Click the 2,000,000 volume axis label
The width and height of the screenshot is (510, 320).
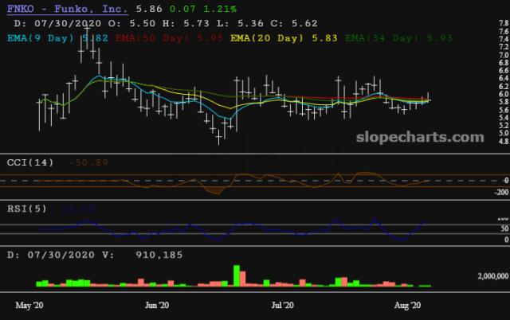click(492, 276)
